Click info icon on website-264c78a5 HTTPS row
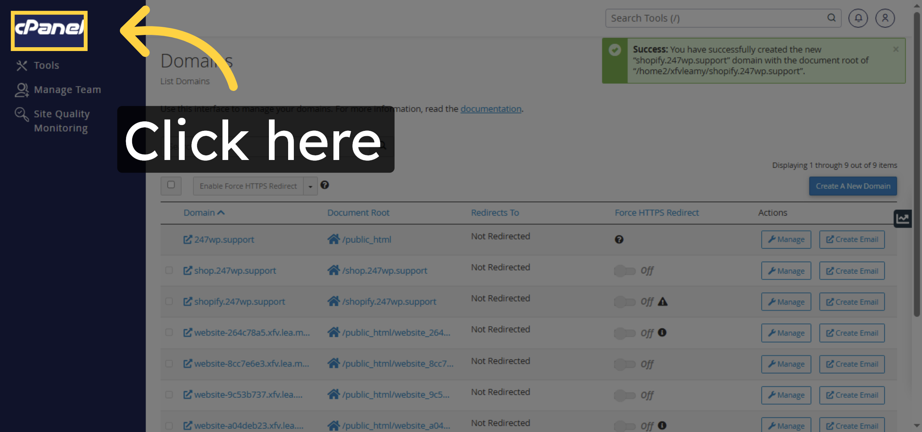The width and height of the screenshot is (922, 432). click(662, 332)
